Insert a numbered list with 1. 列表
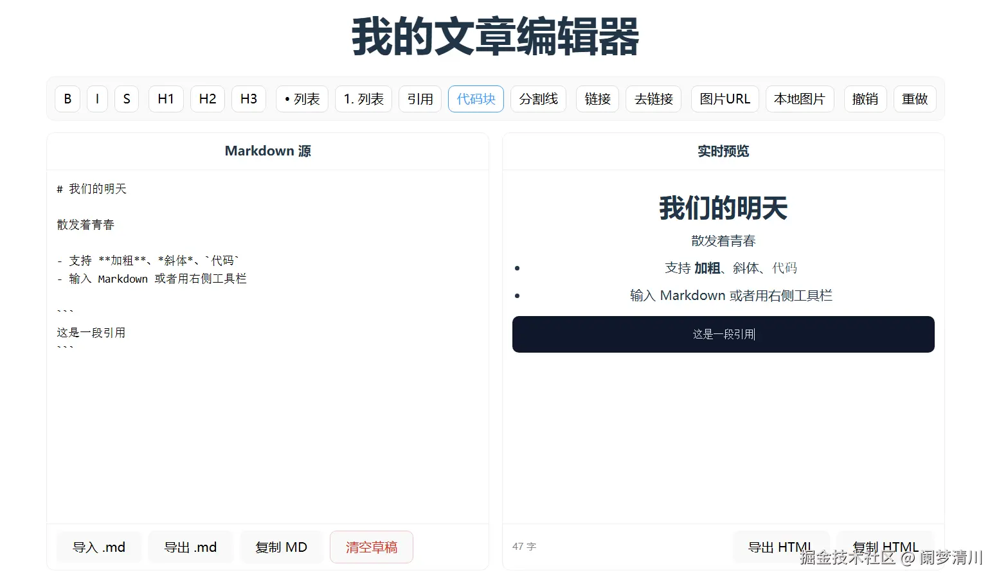Screen dimensions: 999x582 tap(363, 99)
